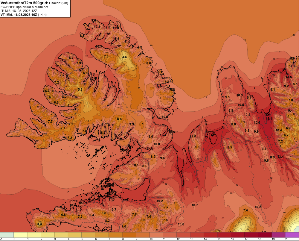Click the 7.9 temperature value on the map

(79, 63)
